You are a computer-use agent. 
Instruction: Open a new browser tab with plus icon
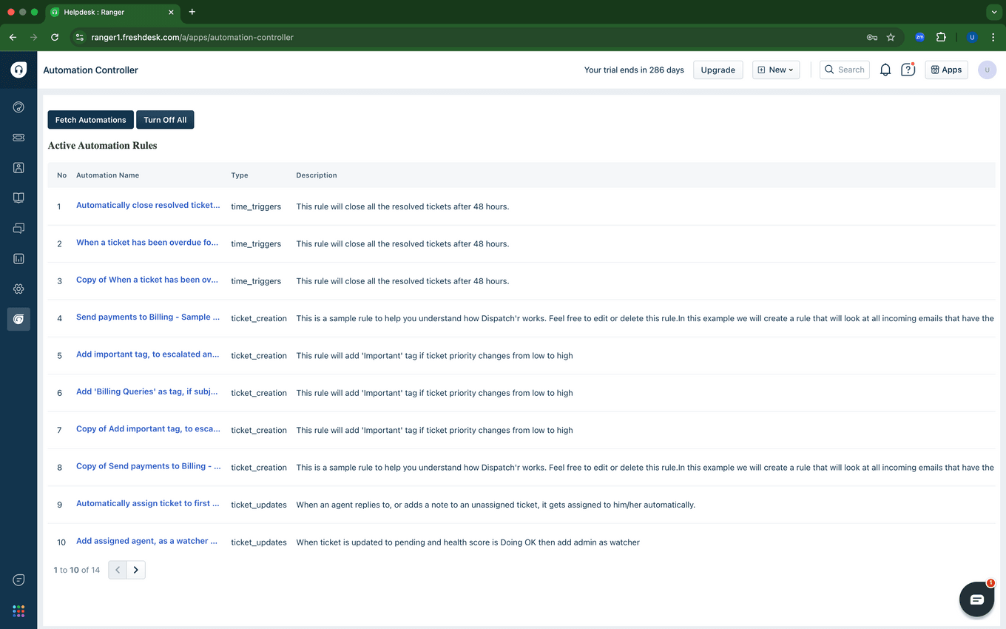point(192,12)
